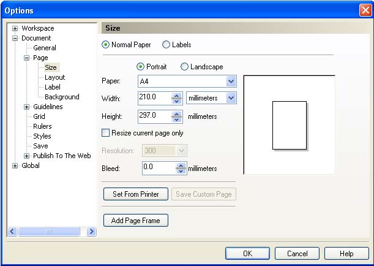The height and width of the screenshot is (266, 374).
Task: Enable Resize current page only
Action: pyautogui.click(x=105, y=133)
